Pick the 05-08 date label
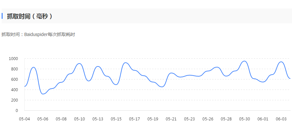Viewport: 292px width, 134px height. [x=61, y=119]
